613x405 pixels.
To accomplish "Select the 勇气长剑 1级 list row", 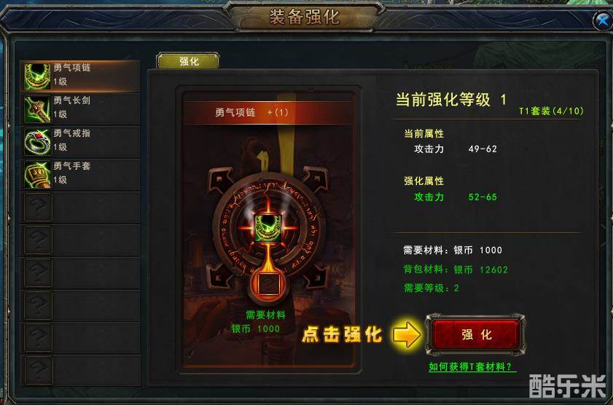I will click(x=80, y=109).
